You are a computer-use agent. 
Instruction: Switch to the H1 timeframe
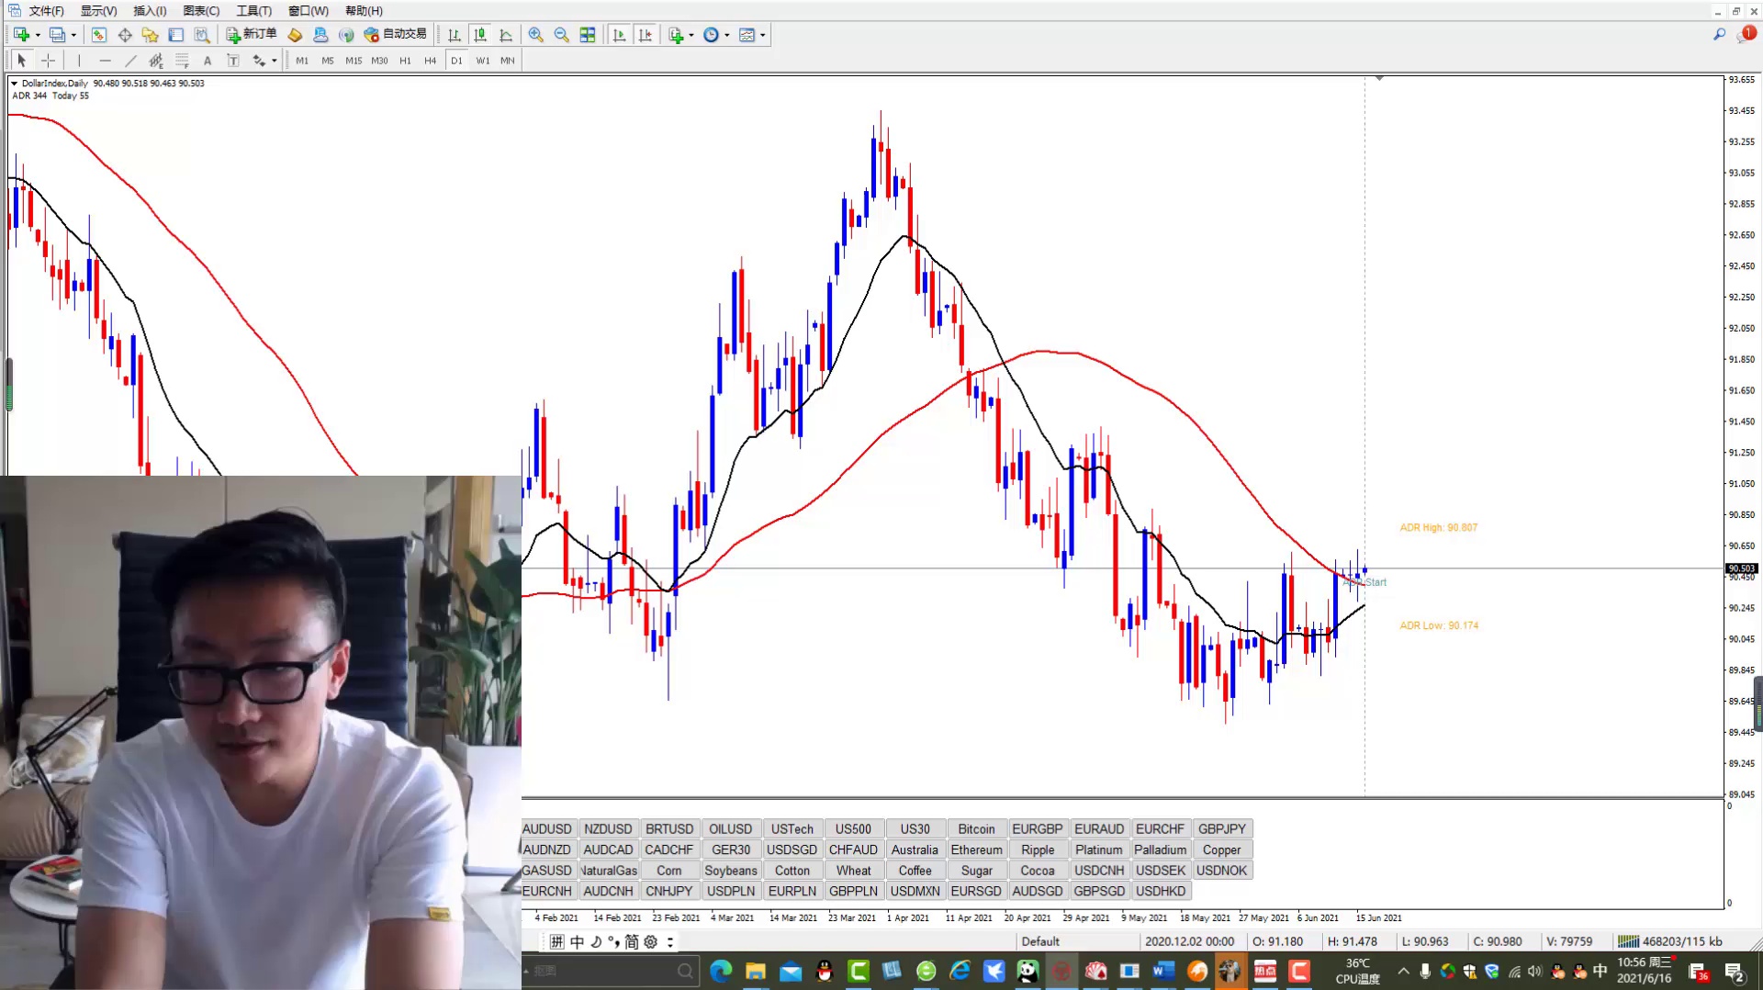click(x=405, y=61)
